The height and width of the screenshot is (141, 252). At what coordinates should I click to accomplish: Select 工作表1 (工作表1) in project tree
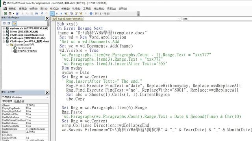27,51
